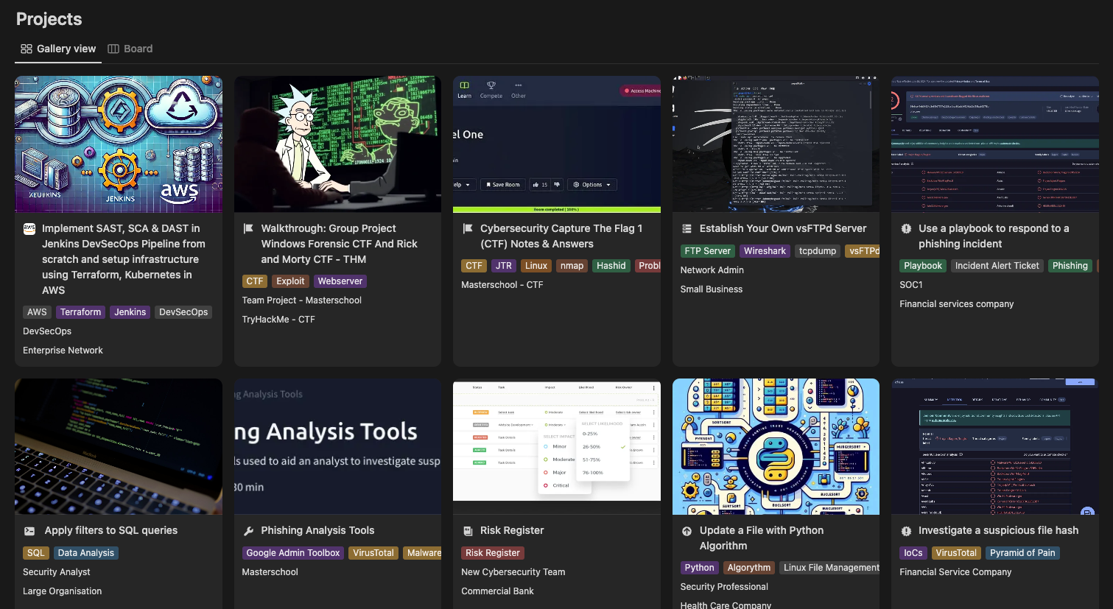Click the Pyramid of Pain tag
The image size is (1113, 609).
[x=1022, y=553]
